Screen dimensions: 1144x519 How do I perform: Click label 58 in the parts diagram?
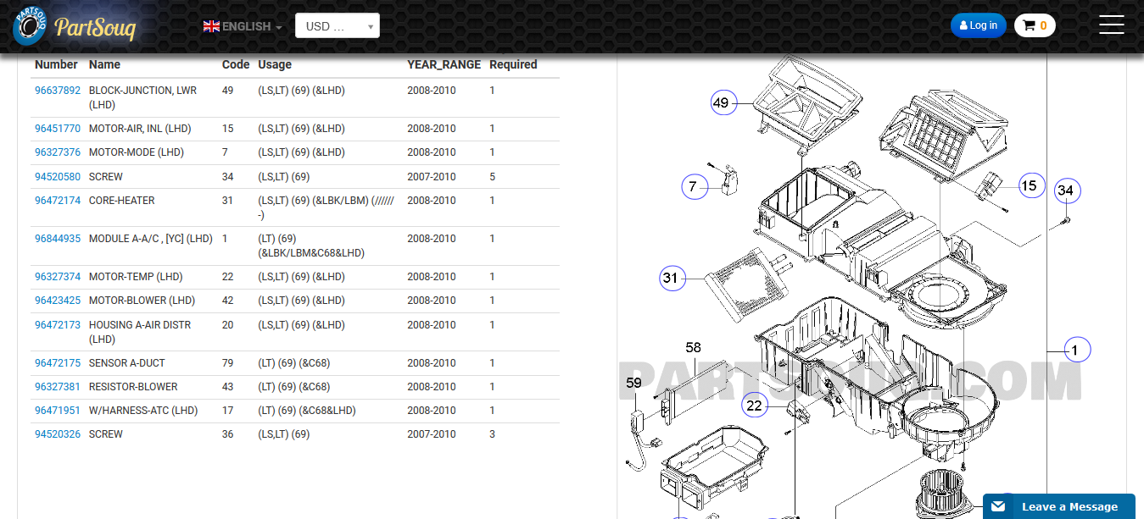tap(693, 347)
